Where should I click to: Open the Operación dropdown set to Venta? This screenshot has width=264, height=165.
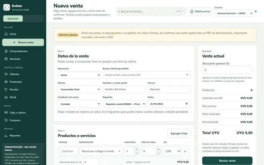pyautogui.click(x=79, y=75)
